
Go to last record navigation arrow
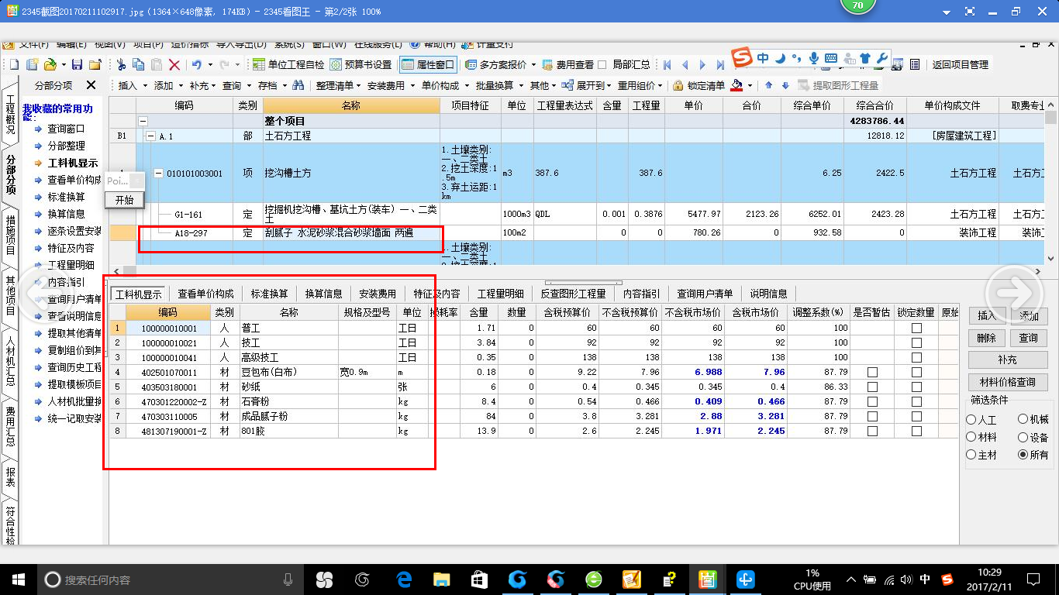point(720,65)
